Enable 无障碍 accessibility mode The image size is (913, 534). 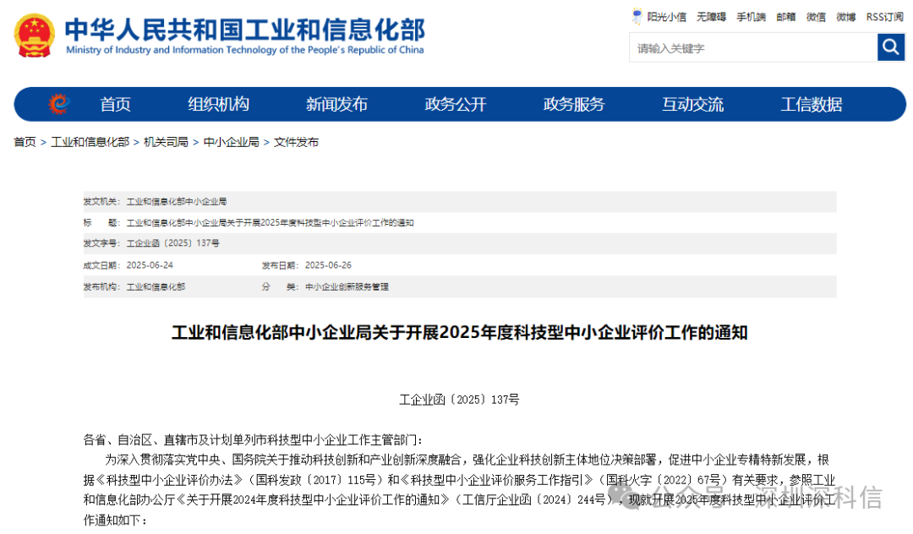pos(711,17)
